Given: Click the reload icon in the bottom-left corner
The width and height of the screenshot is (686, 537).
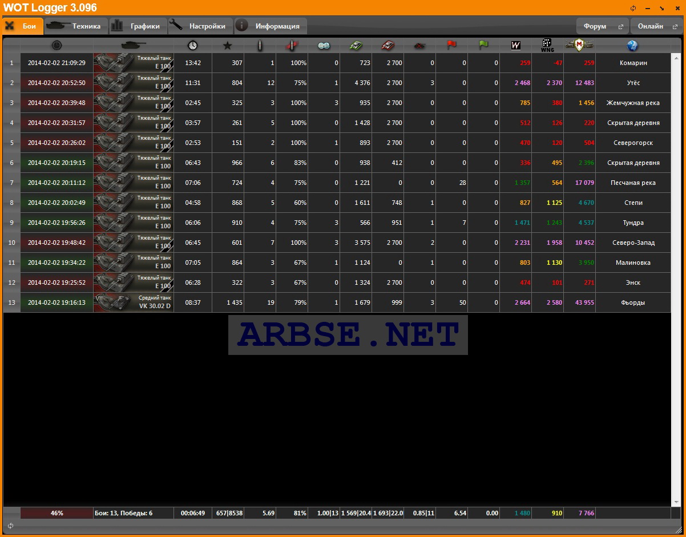Looking at the screenshot, I should (x=10, y=526).
